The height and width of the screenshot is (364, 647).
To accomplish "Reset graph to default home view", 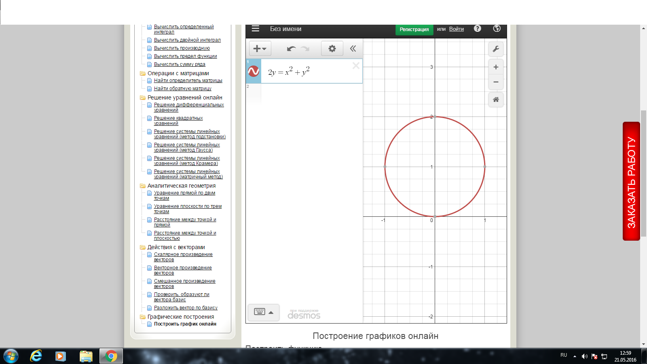I will (x=496, y=99).
